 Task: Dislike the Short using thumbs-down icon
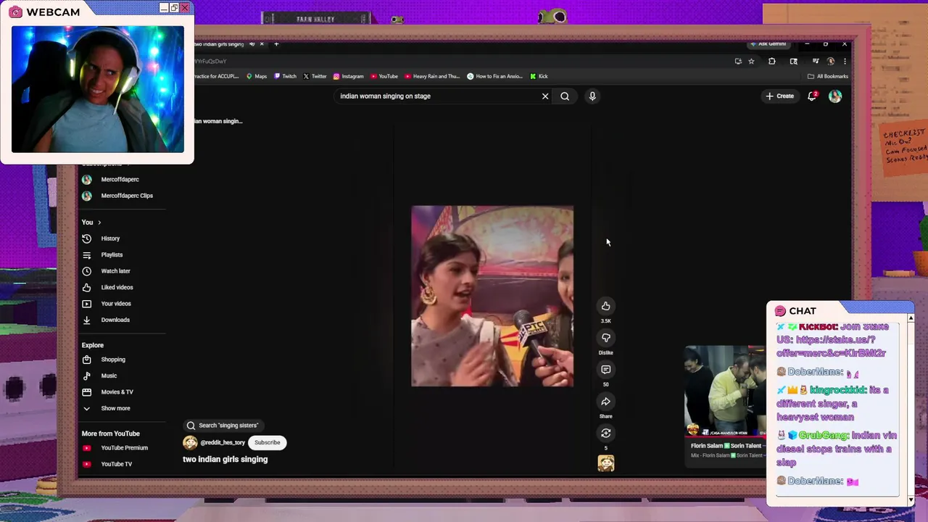pyautogui.click(x=605, y=338)
